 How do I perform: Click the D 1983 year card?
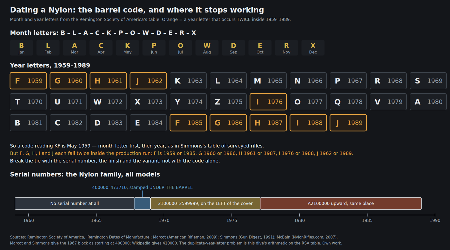(108, 123)
